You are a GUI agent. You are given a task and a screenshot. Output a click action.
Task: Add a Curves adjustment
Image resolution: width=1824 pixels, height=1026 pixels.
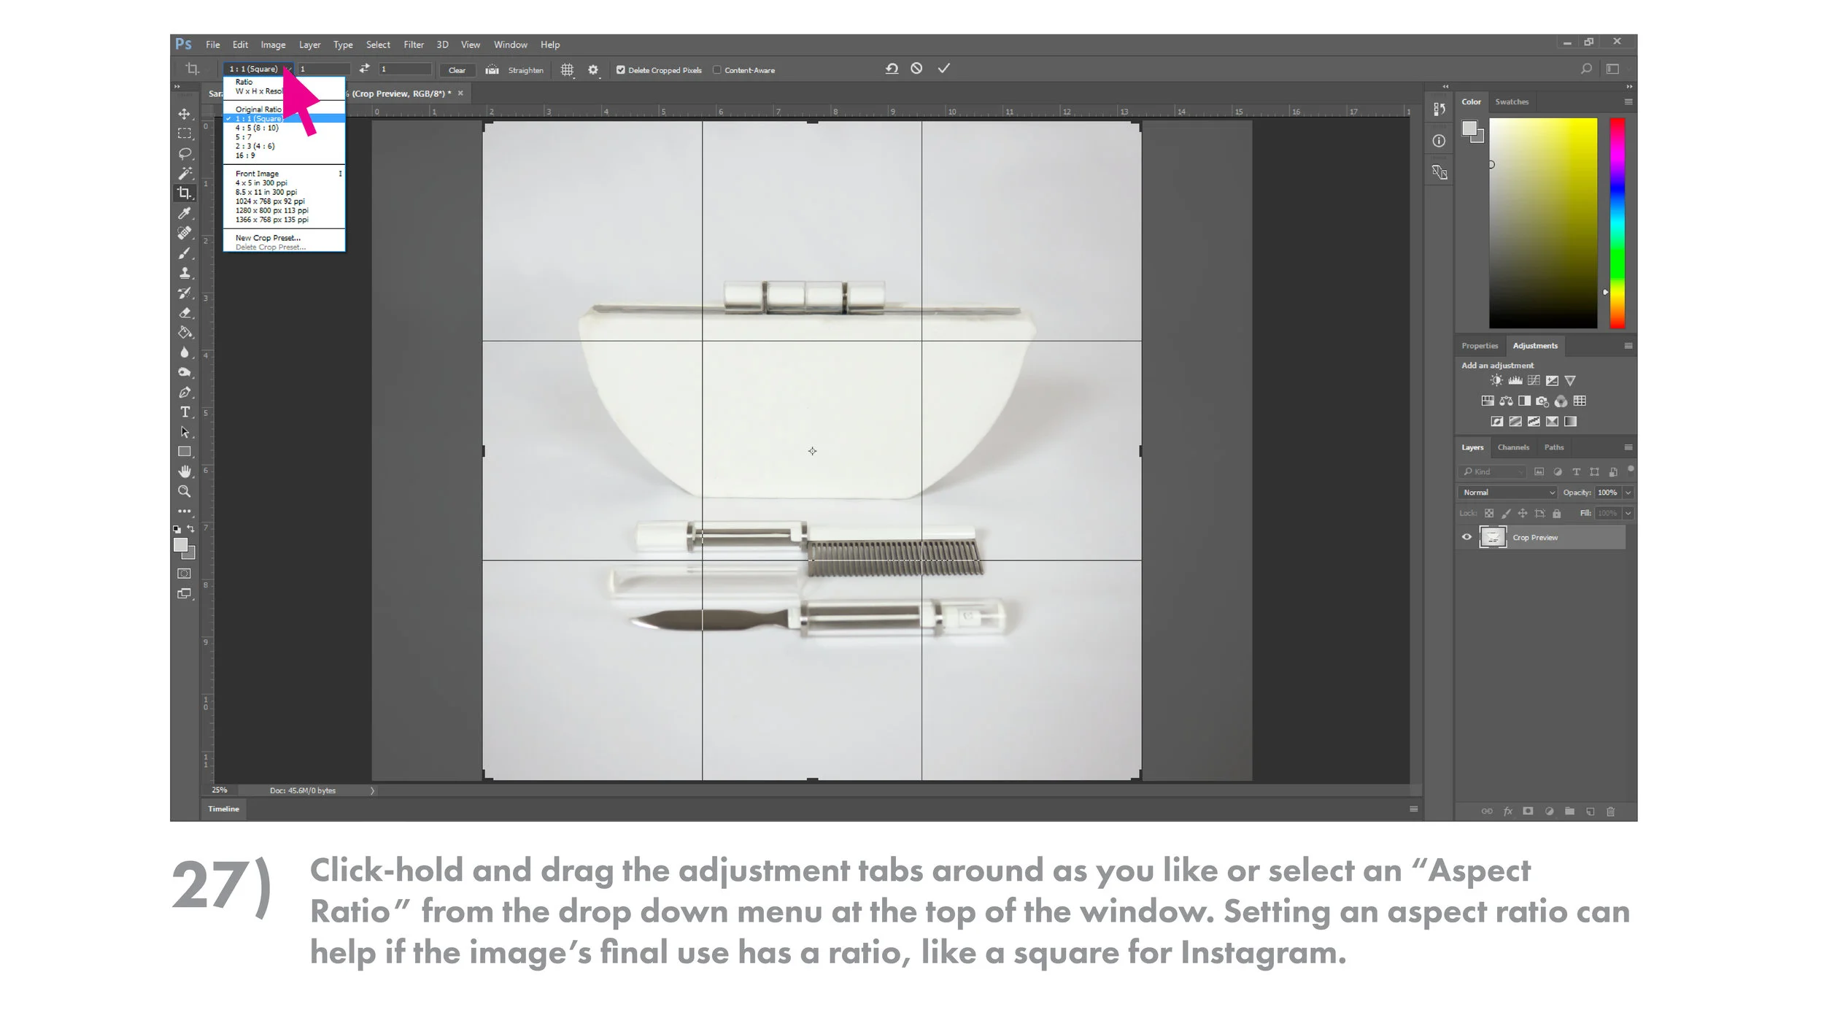(1534, 381)
